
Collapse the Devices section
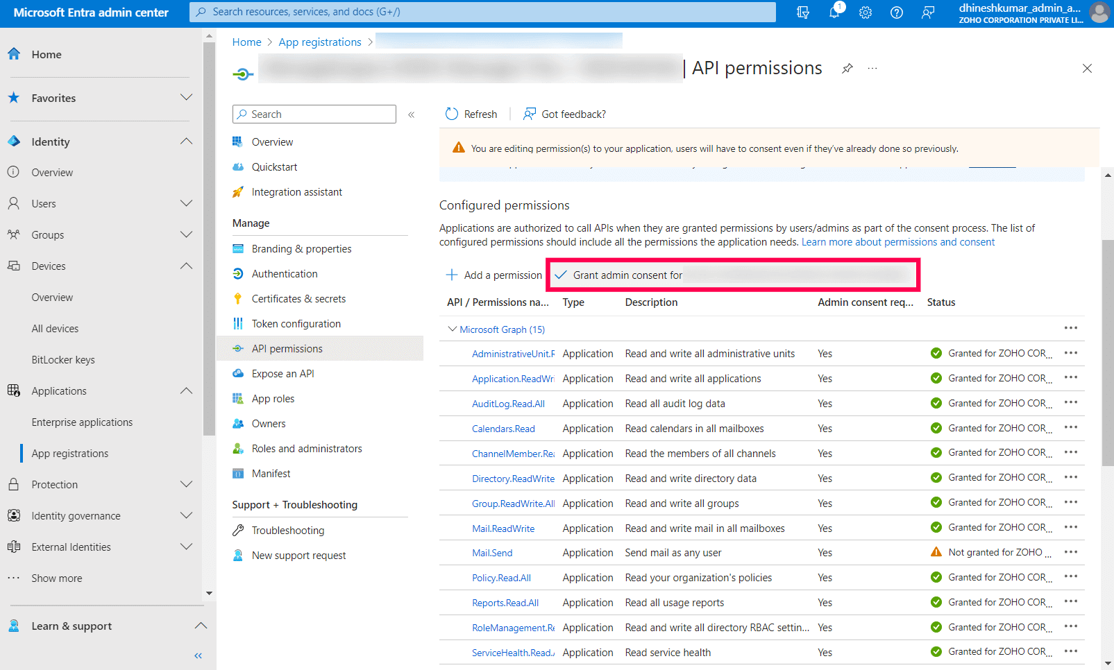pos(186,266)
